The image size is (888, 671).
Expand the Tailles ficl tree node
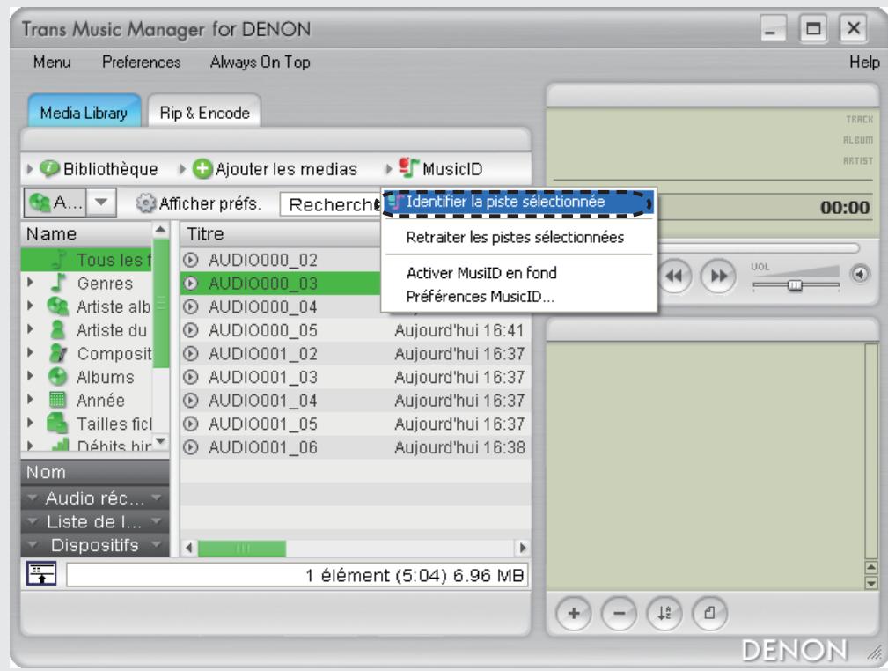coord(31,423)
